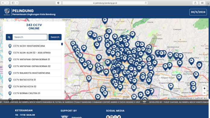Select CCTV BALAIKOTA WASTUKENCANA
The image size is (210, 118).
[33, 73]
